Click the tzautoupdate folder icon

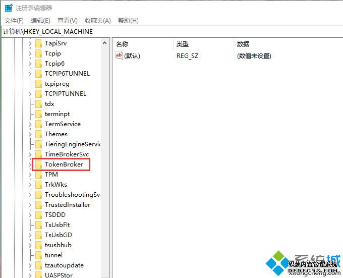pyautogui.click(x=38, y=265)
